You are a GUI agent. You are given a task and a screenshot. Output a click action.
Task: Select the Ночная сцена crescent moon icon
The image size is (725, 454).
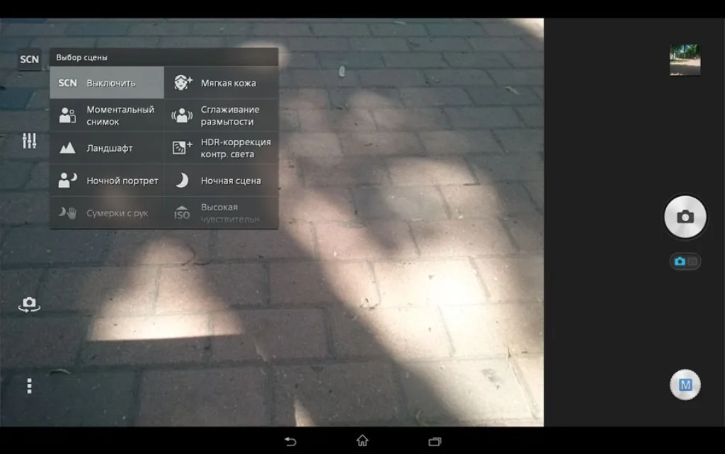(x=182, y=181)
